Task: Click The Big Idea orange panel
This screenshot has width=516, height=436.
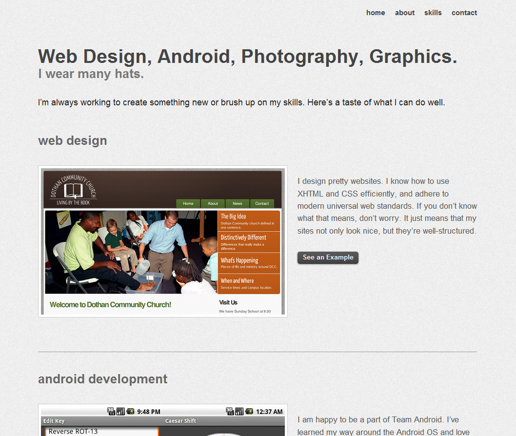Action: (x=249, y=221)
